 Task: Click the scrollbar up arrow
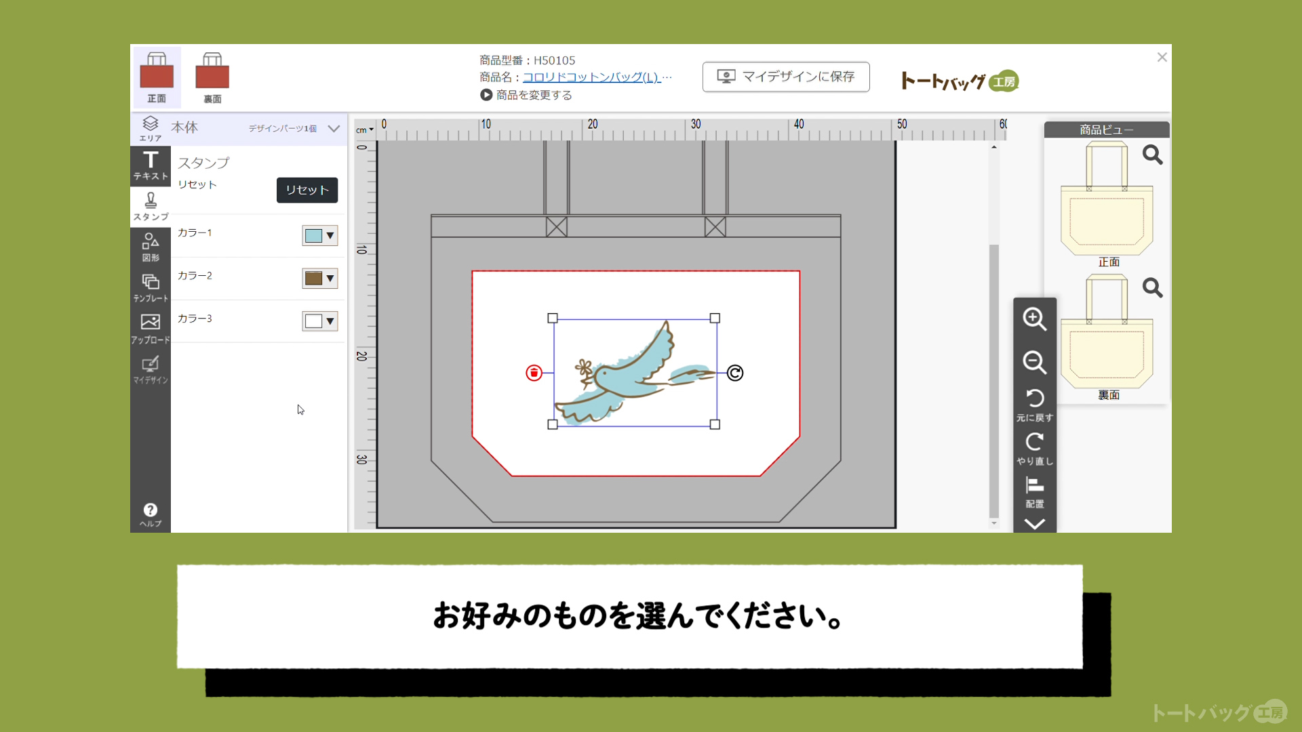pos(994,146)
